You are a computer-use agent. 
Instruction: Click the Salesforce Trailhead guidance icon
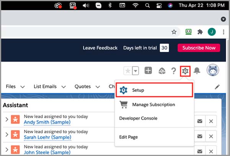click(x=162, y=71)
